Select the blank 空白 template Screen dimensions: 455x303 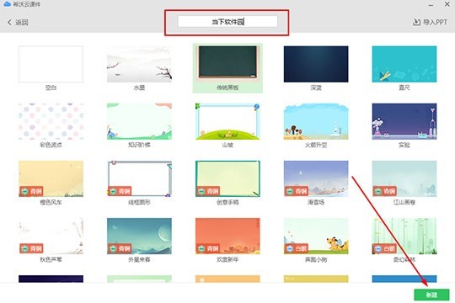tap(51, 64)
